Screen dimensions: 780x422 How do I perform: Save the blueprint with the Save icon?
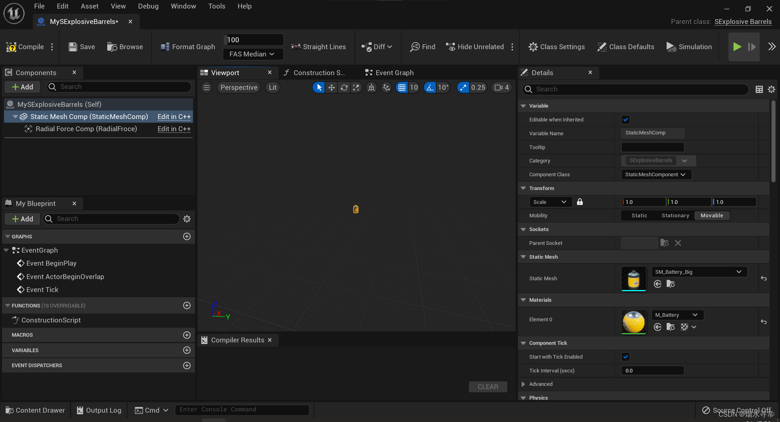tap(81, 47)
